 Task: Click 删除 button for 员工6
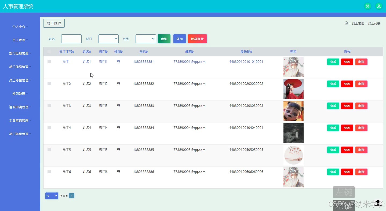(x=361, y=172)
